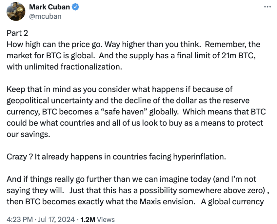Click the "And if things really go" sentence
The height and width of the screenshot is (224, 277).
click(43, 179)
